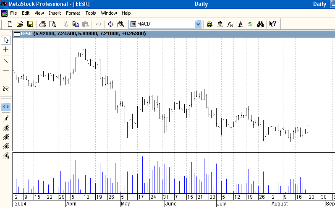Viewport: 335px width, 208px height.
Task: Choose a security with the crosshair target icon
Action: [x=110, y=24]
